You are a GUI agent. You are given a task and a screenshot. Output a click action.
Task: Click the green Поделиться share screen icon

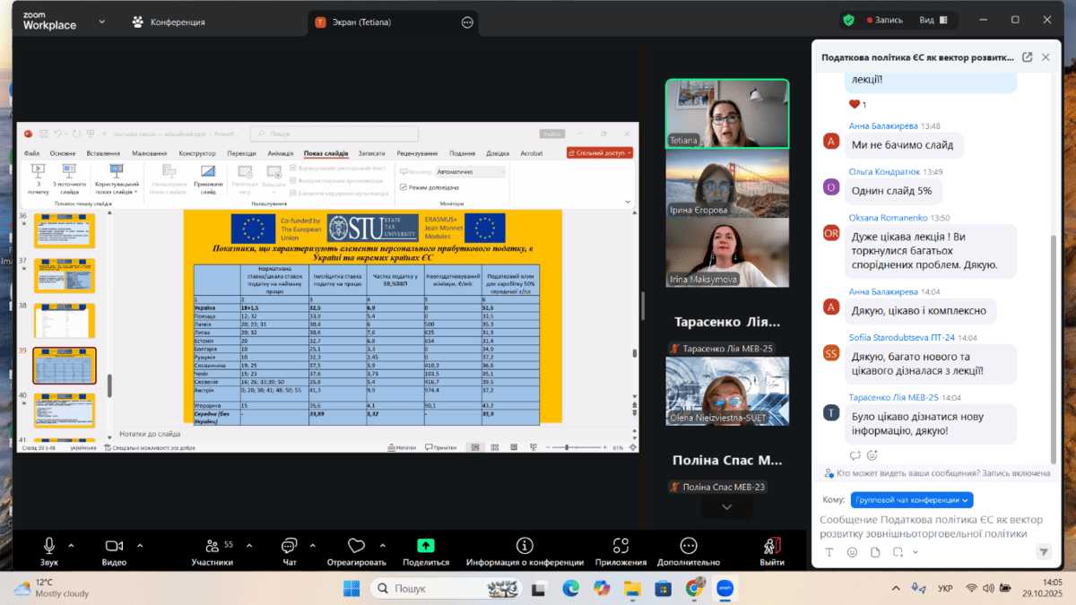pos(426,546)
